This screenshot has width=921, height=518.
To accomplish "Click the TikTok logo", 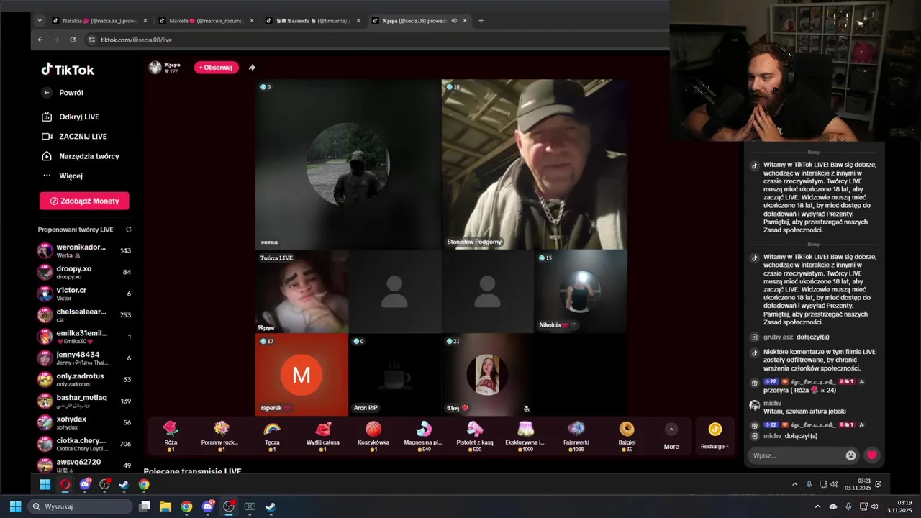I will point(68,70).
